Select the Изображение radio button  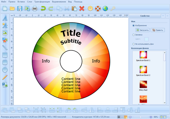click(133, 25)
